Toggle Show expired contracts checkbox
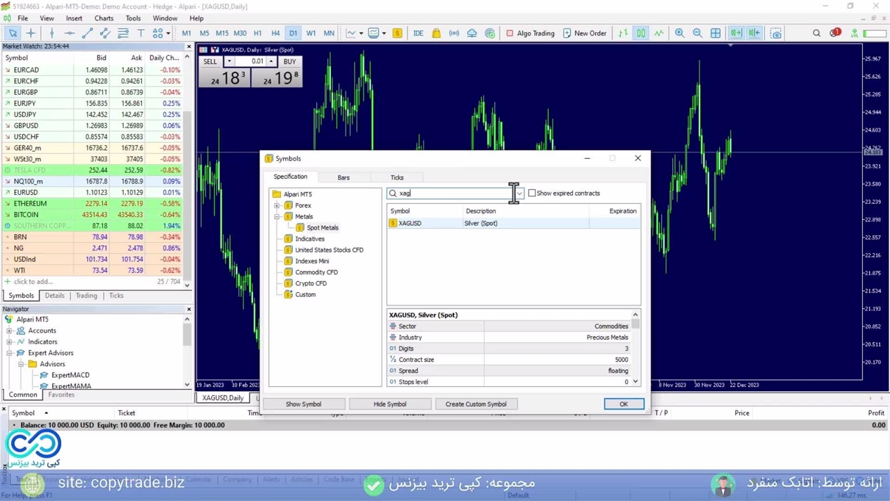890x501 pixels. (x=532, y=193)
